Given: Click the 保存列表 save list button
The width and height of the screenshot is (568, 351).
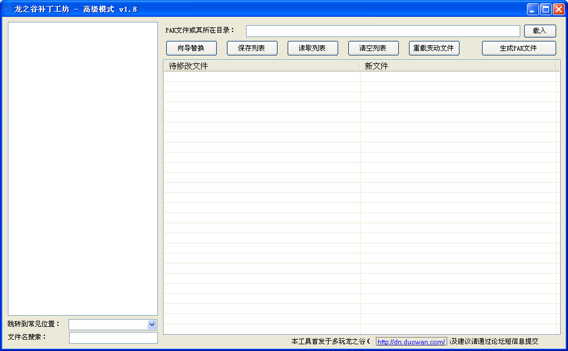Looking at the screenshot, I should [252, 48].
